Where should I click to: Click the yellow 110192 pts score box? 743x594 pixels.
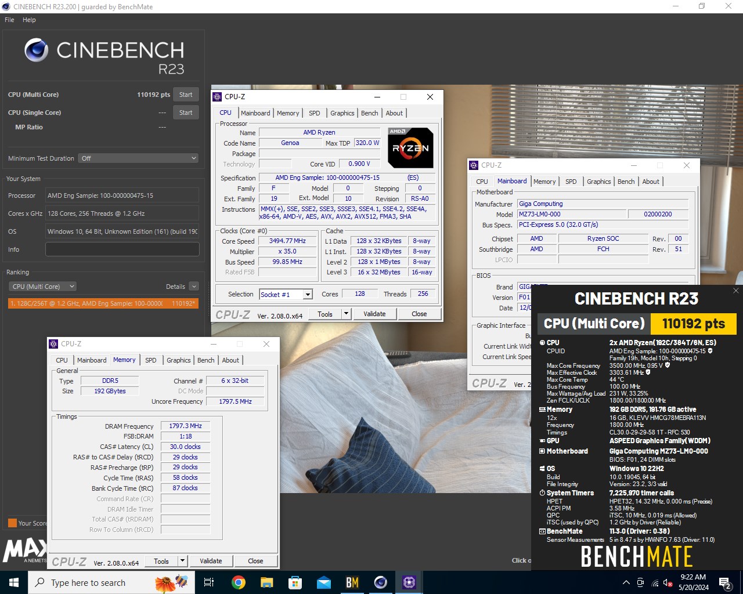coord(694,324)
